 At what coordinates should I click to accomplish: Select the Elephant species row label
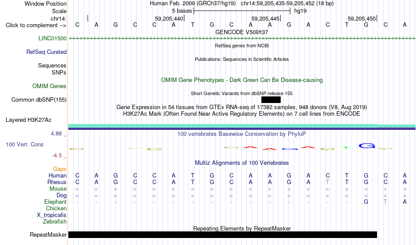(56, 202)
